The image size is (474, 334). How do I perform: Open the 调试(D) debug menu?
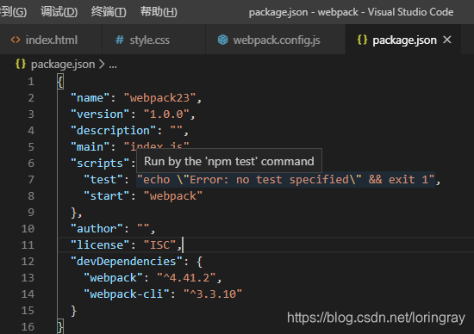59,12
